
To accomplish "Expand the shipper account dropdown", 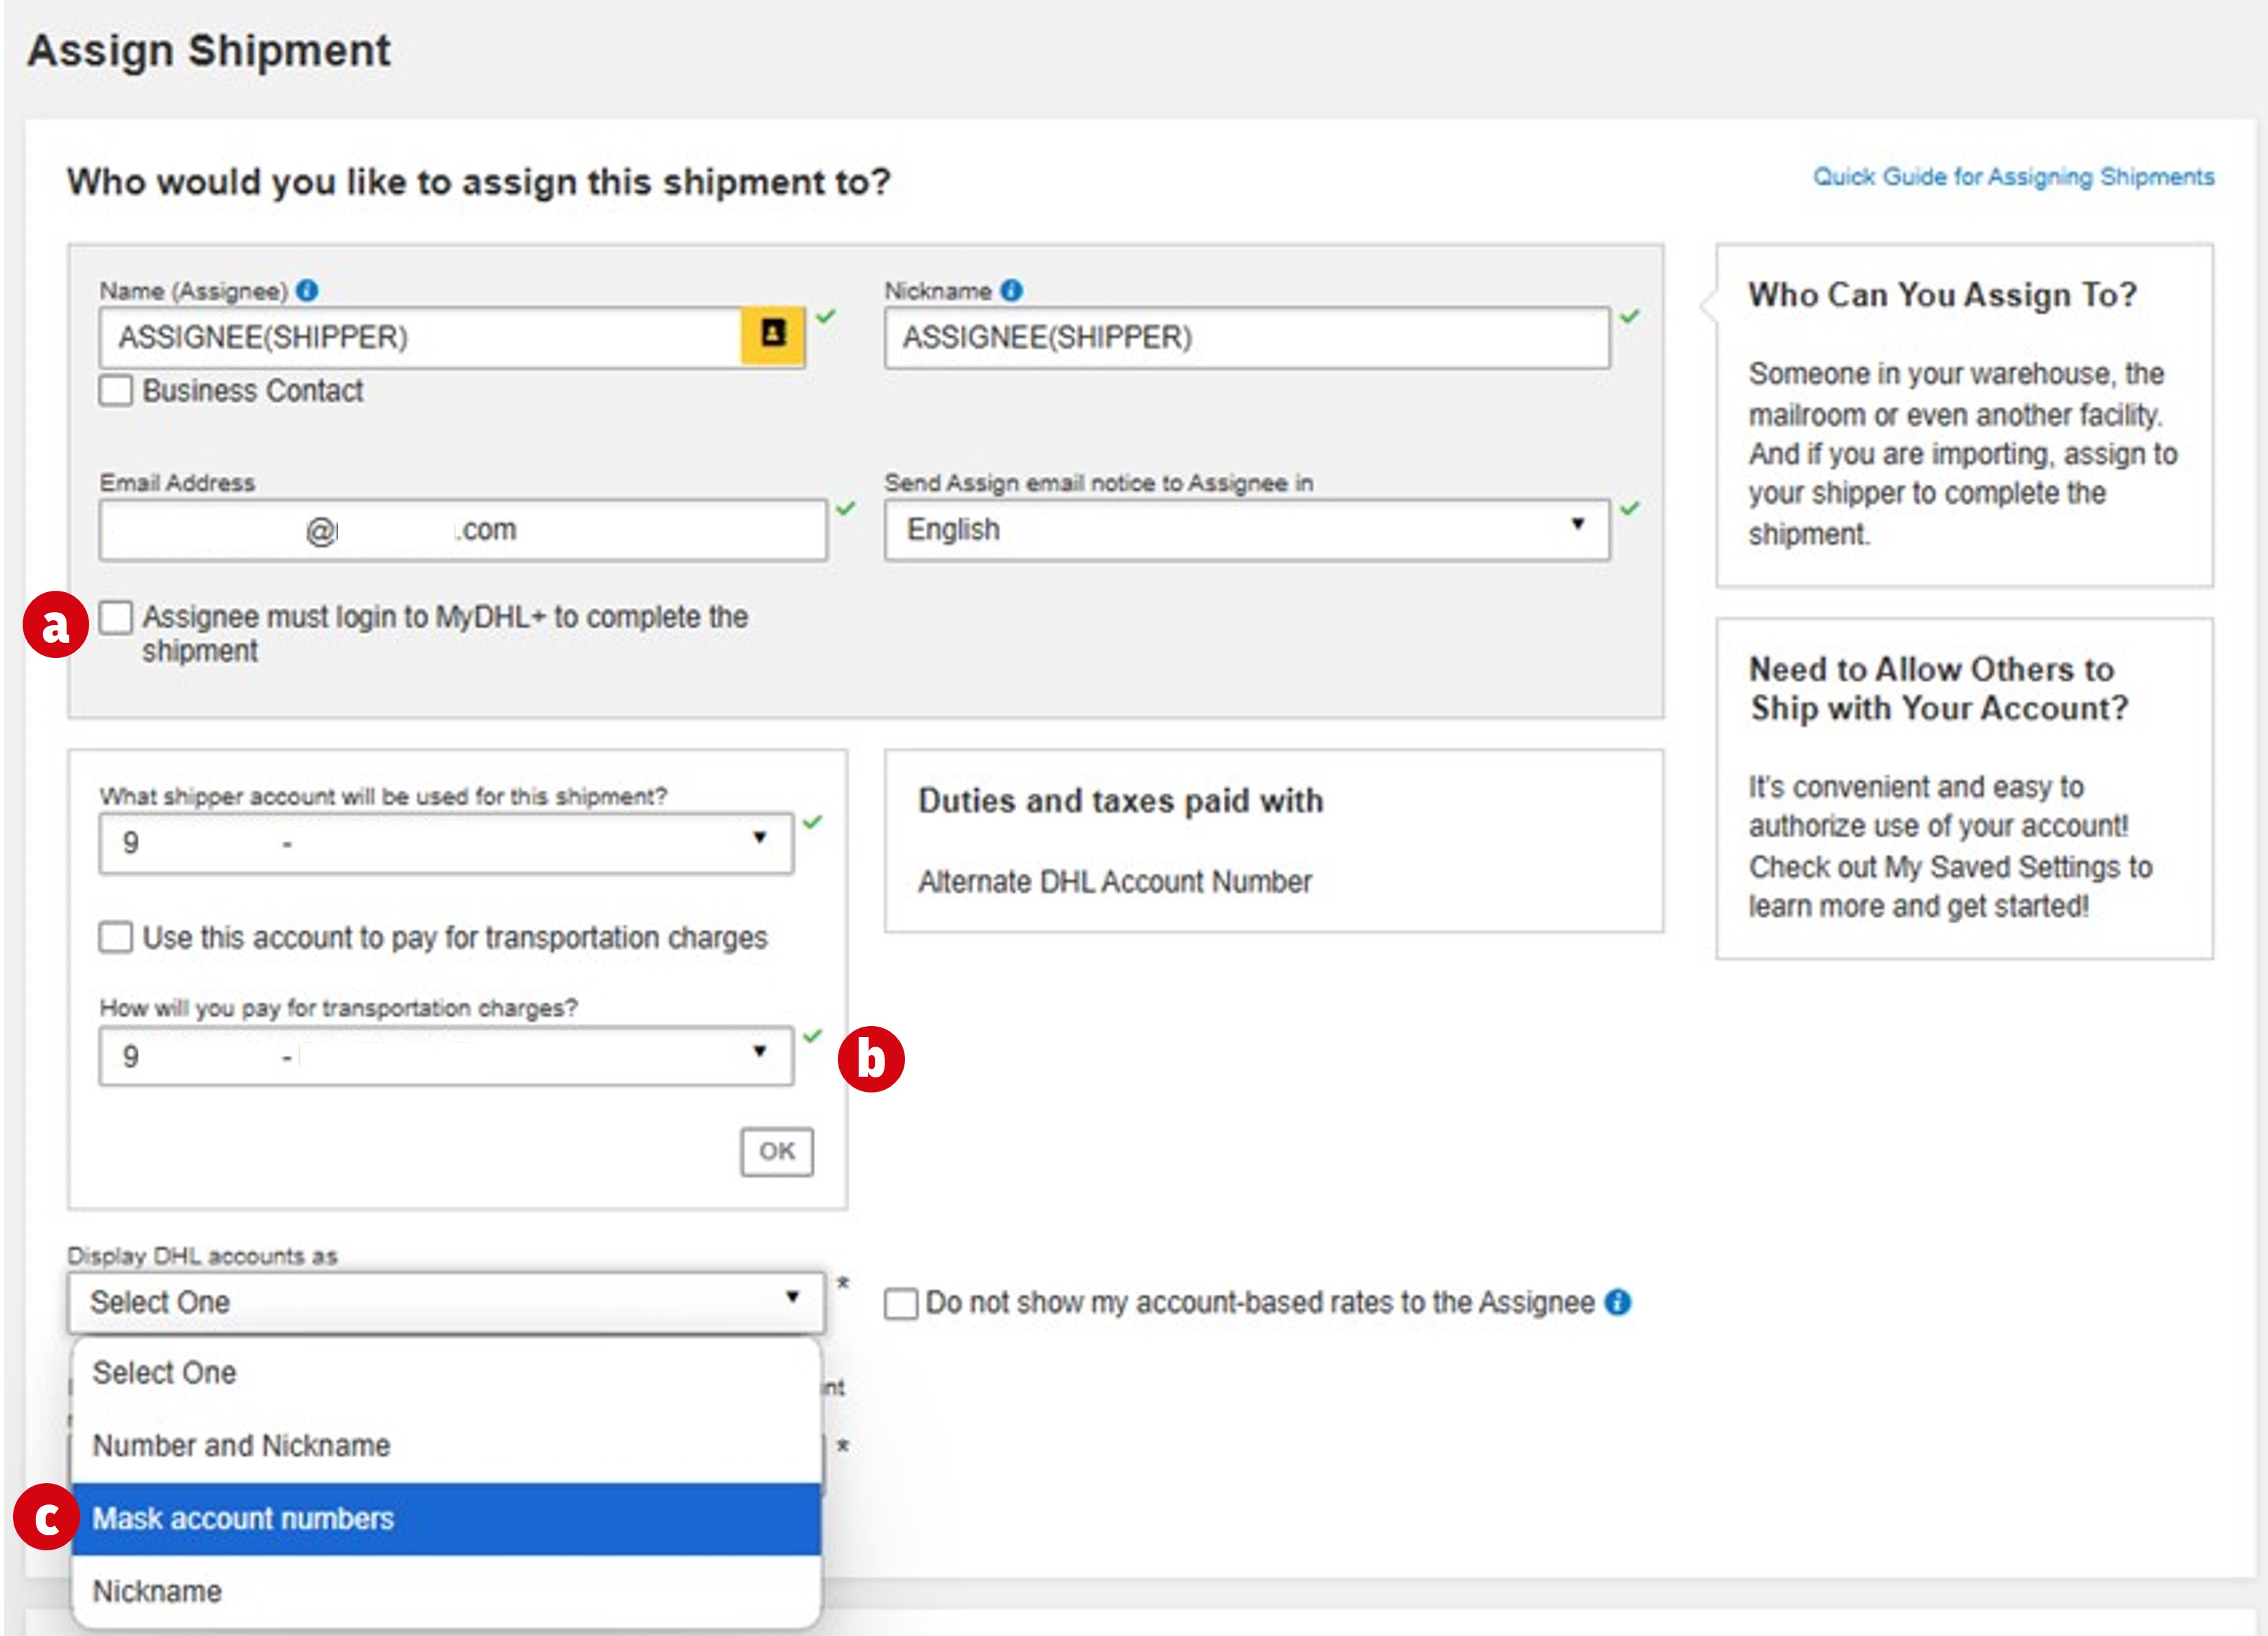I will [x=446, y=844].
